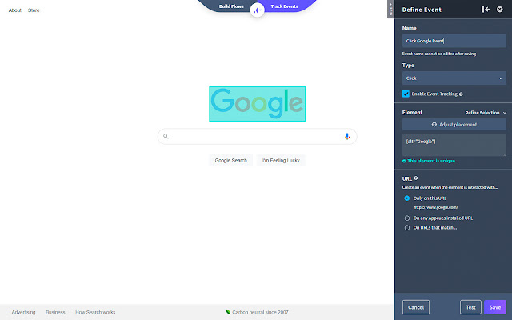Select On any Appcues installed URL

[x=407, y=218]
